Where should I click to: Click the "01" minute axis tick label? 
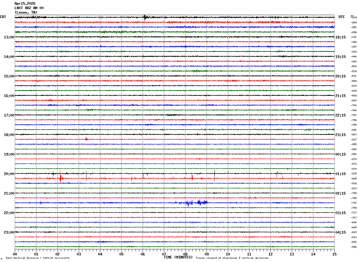pyautogui.click(x=36, y=254)
